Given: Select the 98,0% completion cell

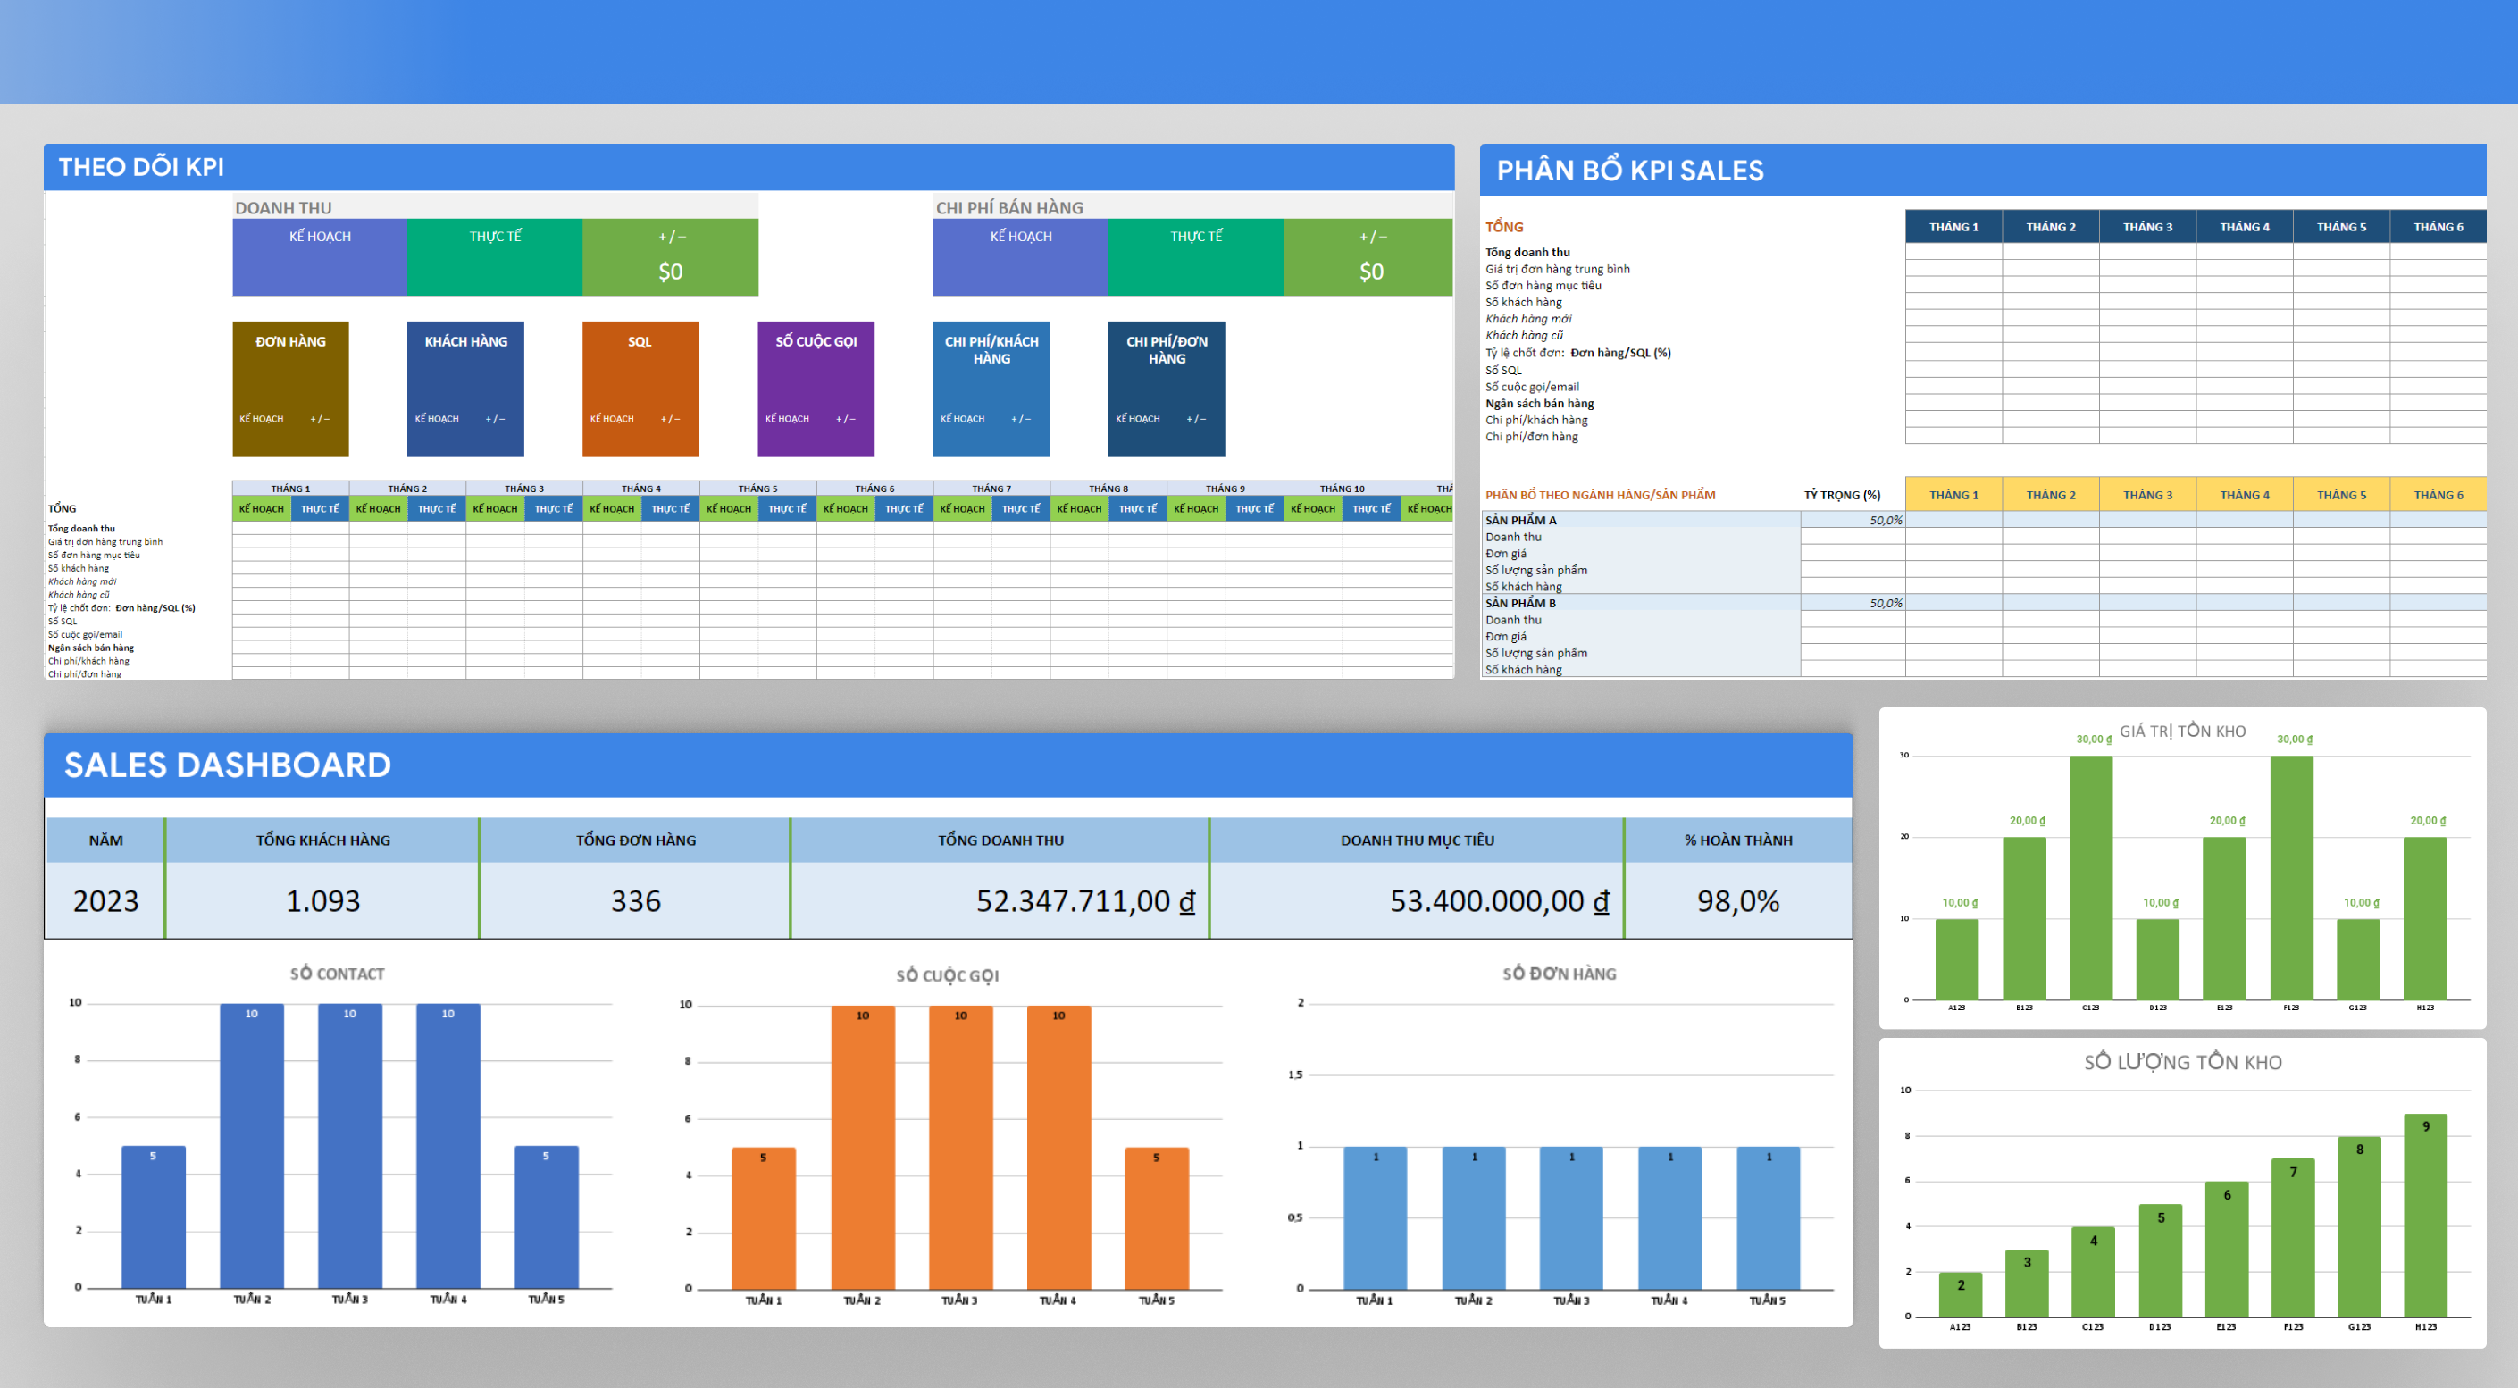Looking at the screenshot, I should click(1737, 900).
